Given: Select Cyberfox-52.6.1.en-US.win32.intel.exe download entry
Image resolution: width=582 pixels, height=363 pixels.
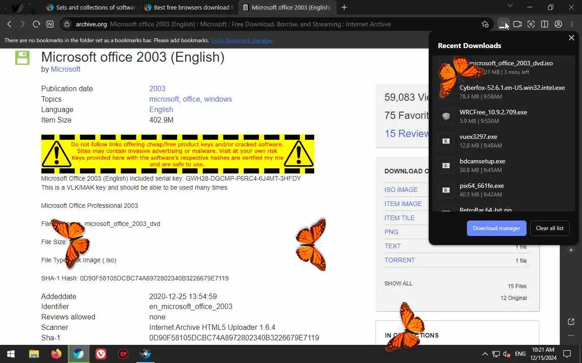Looking at the screenshot, I should point(504,92).
